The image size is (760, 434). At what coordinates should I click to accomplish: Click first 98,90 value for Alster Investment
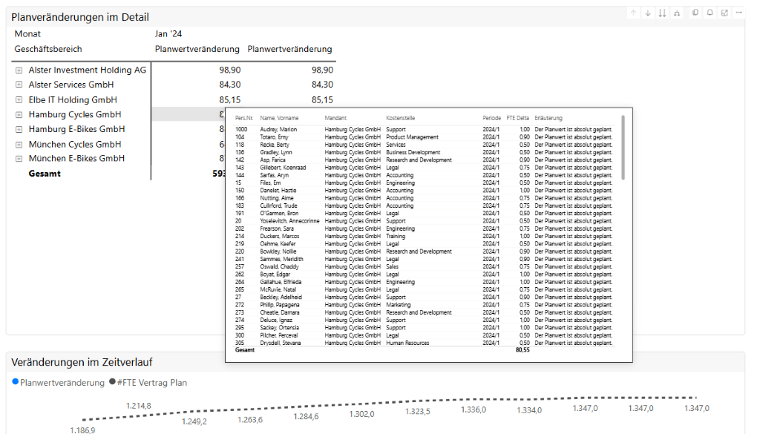tap(230, 70)
